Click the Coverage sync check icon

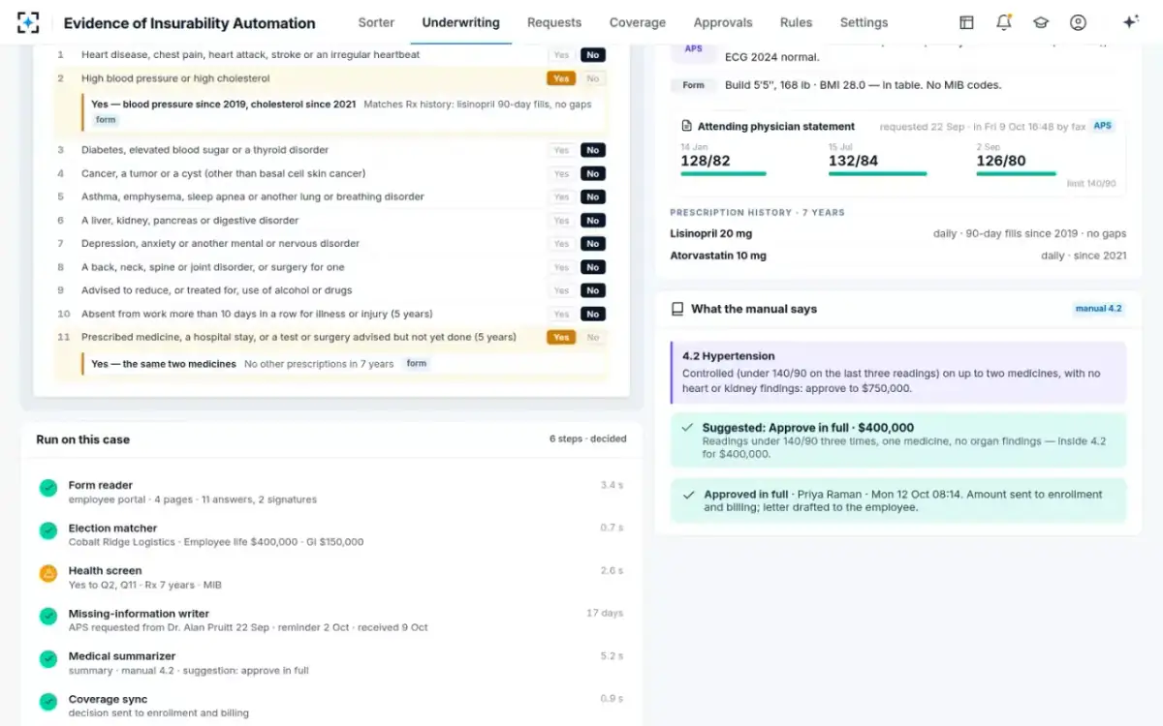48,702
